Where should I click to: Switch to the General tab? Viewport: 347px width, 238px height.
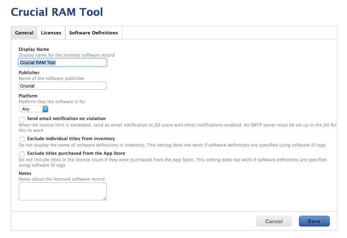coord(24,33)
